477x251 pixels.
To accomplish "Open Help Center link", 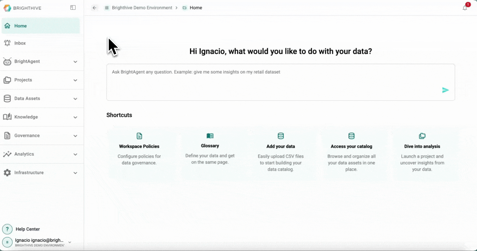I will (28, 229).
